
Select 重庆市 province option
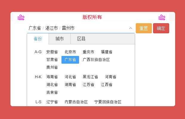88,52
